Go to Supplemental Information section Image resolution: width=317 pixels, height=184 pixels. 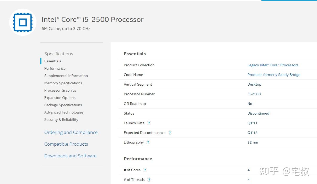(66, 76)
